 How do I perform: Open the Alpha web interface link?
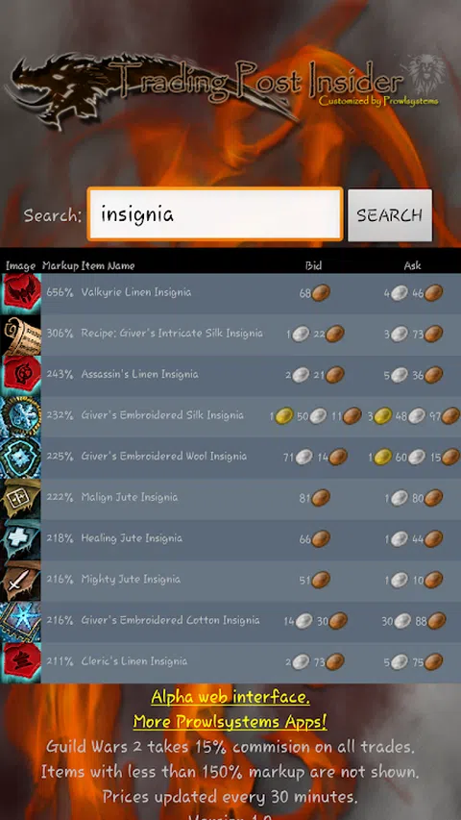(230, 697)
